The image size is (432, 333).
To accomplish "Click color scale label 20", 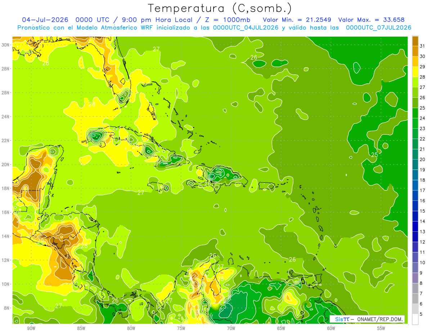I will coord(423,159).
